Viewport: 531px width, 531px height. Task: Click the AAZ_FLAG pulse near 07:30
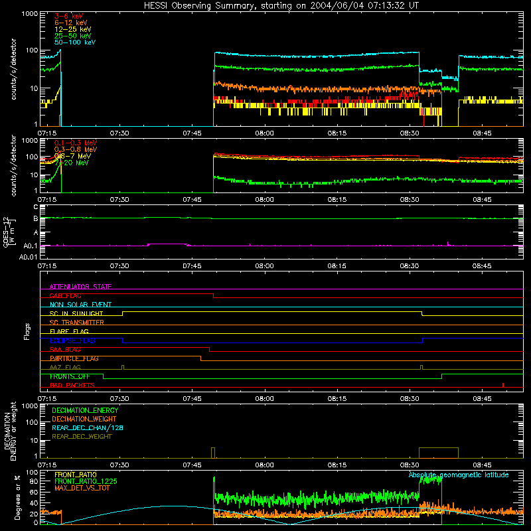point(123,367)
